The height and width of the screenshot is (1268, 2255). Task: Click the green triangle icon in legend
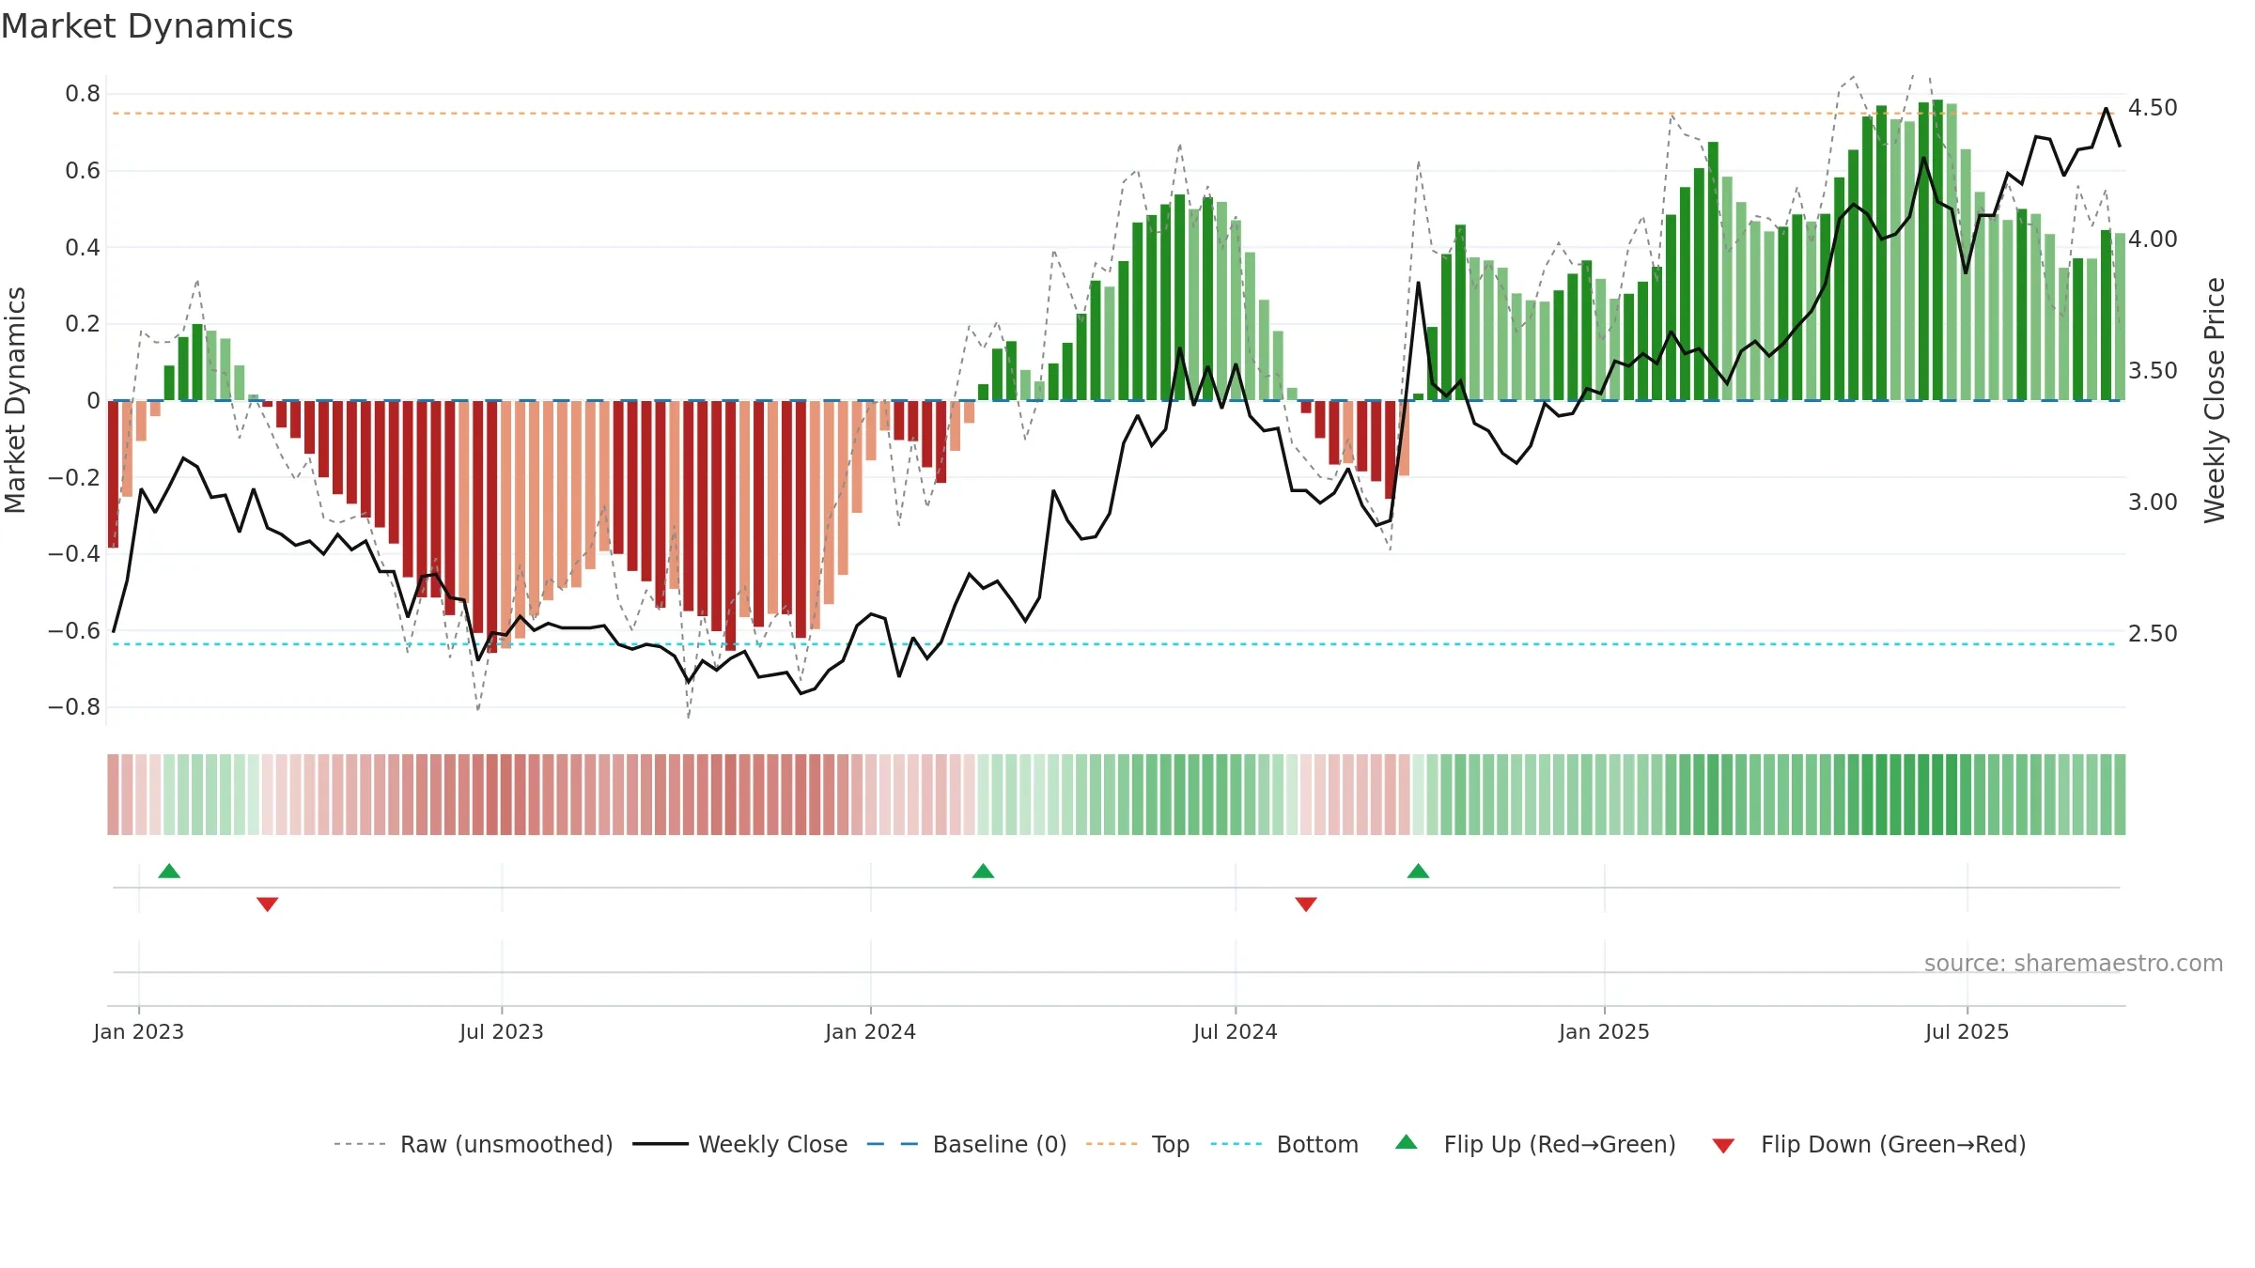tap(1407, 1142)
